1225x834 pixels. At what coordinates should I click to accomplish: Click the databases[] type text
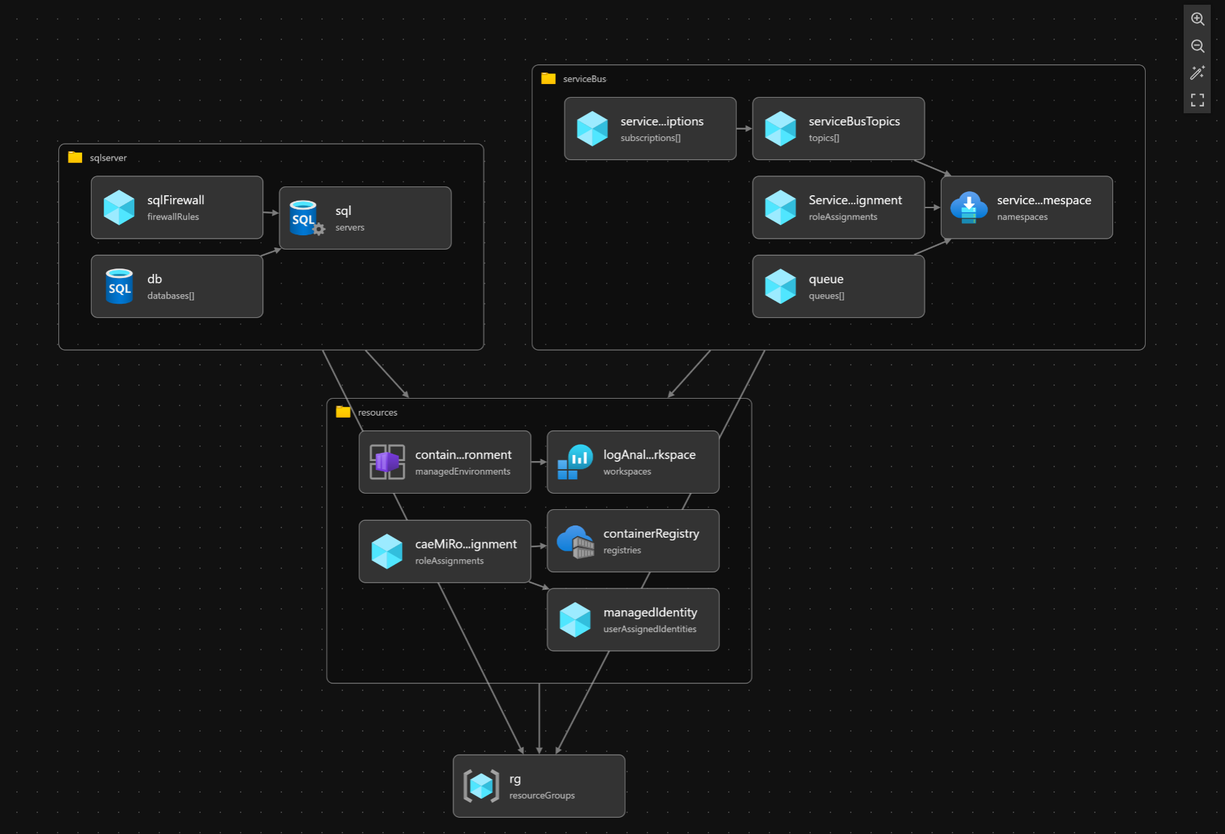171,296
